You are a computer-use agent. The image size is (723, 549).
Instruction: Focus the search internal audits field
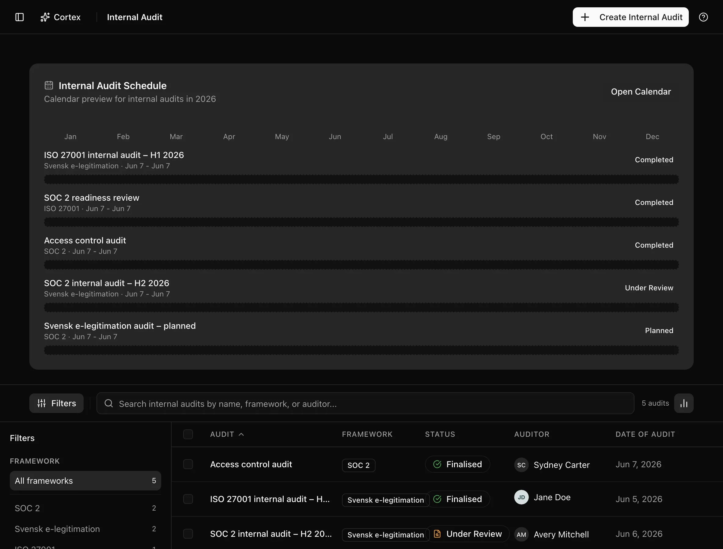tap(365, 403)
